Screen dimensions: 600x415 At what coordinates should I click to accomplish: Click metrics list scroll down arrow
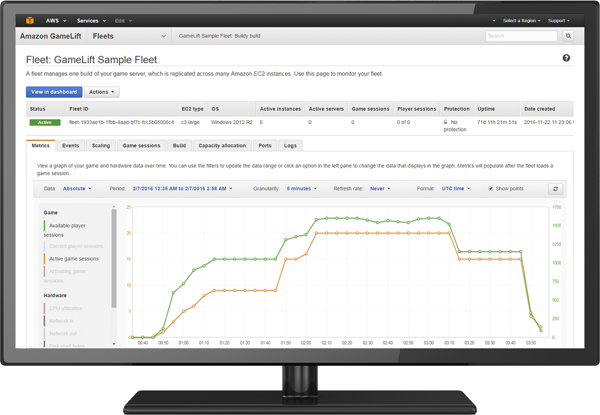coord(114,344)
